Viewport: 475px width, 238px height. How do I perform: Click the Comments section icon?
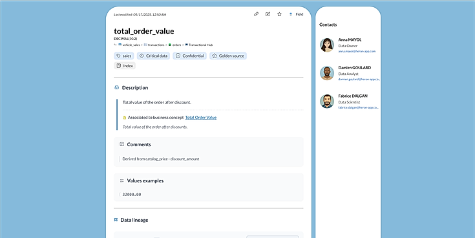[121, 144]
